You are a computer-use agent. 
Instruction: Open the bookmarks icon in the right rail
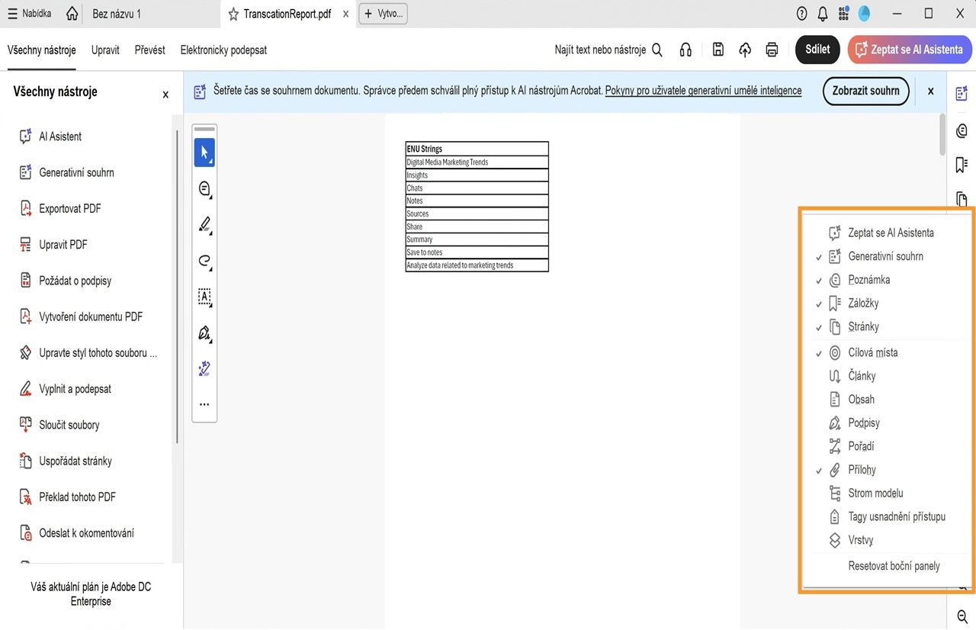click(x=962, y=165)
